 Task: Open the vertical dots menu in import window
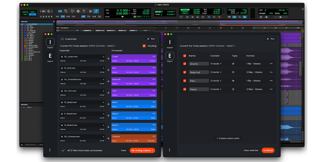50,150
